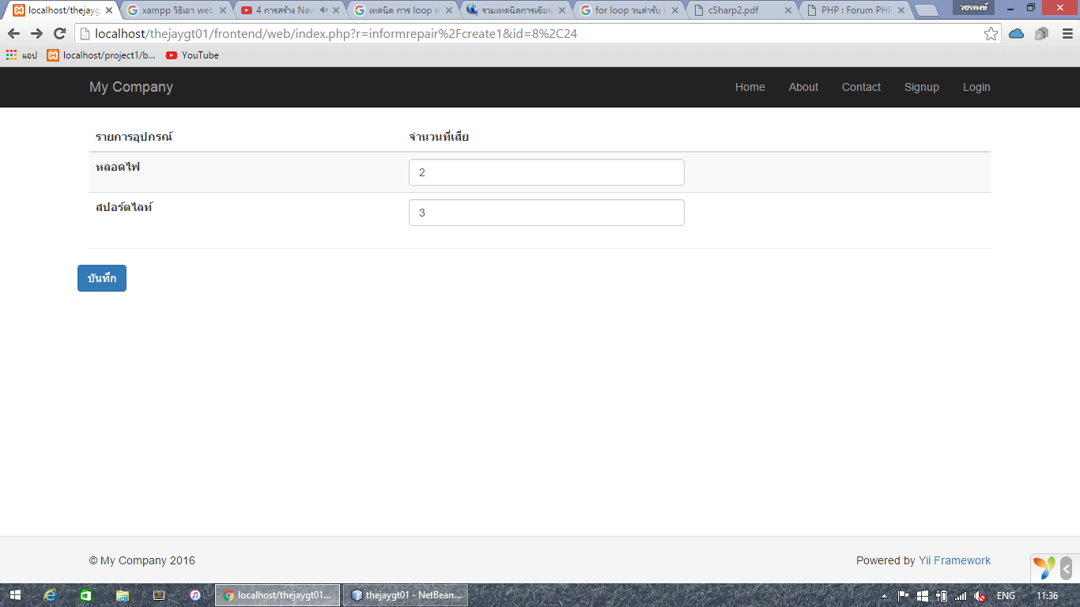Click the สปอร์ตไลท์ row label
This screenshot has height=607, width=1080.
tap(124, 207)
